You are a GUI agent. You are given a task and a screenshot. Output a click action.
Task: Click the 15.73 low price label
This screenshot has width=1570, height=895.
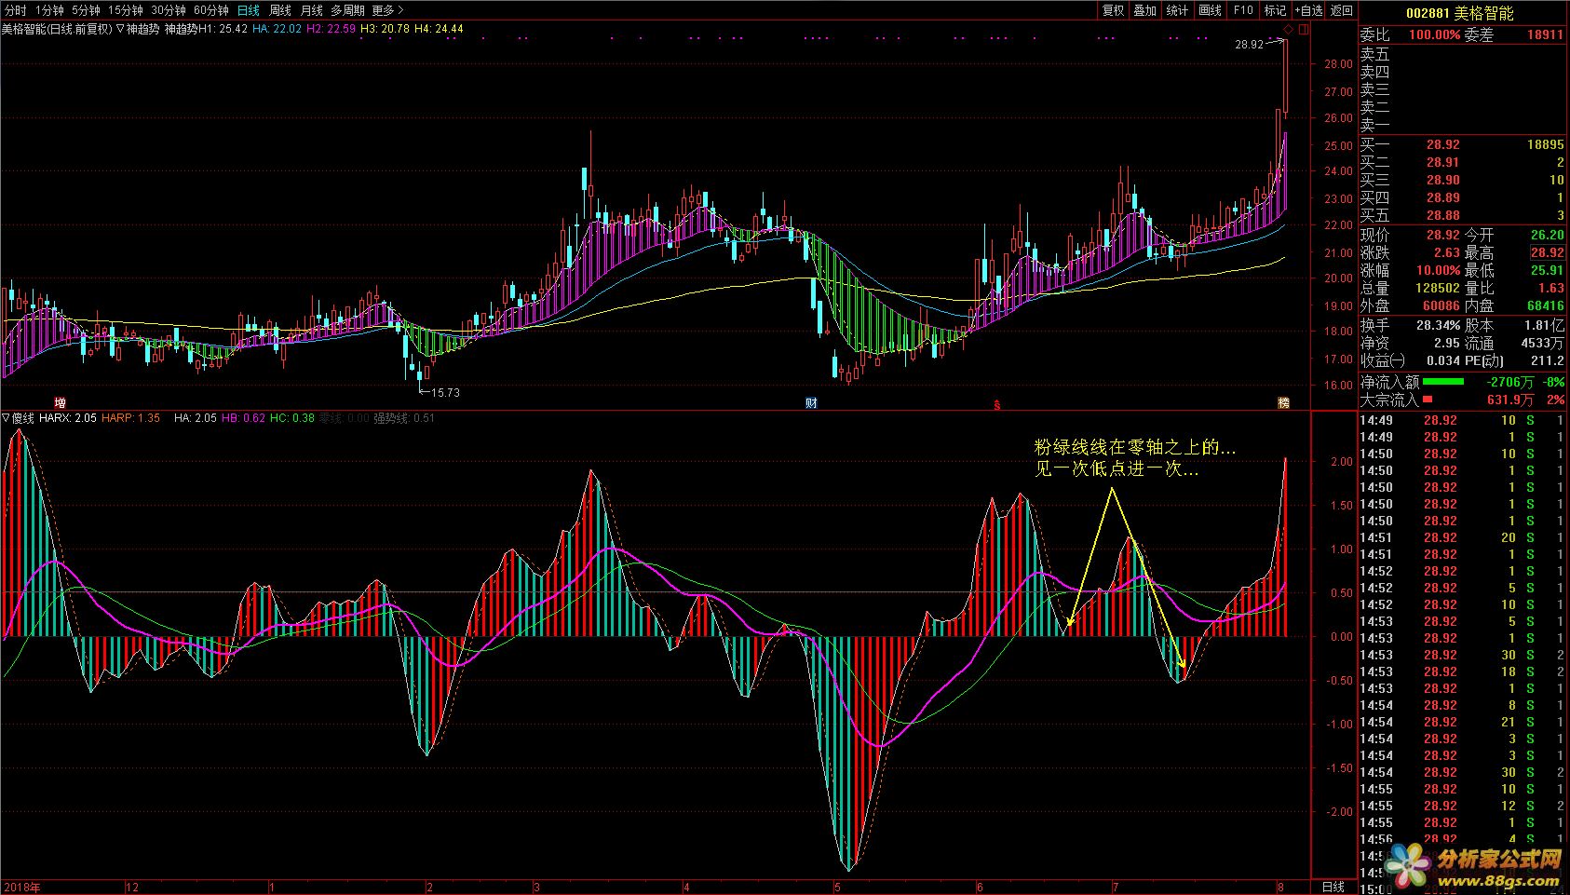pos(444,393)
